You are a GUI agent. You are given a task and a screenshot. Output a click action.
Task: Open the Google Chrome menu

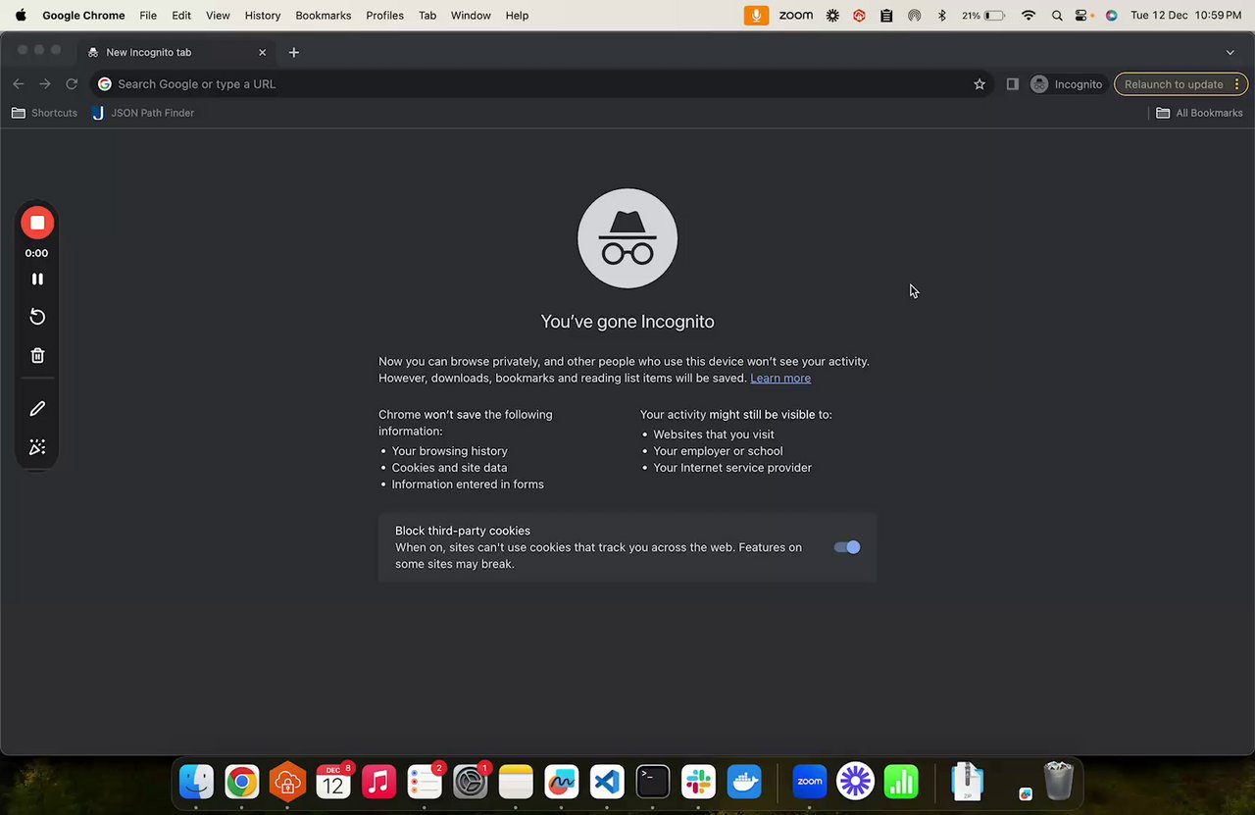(83, 16)
